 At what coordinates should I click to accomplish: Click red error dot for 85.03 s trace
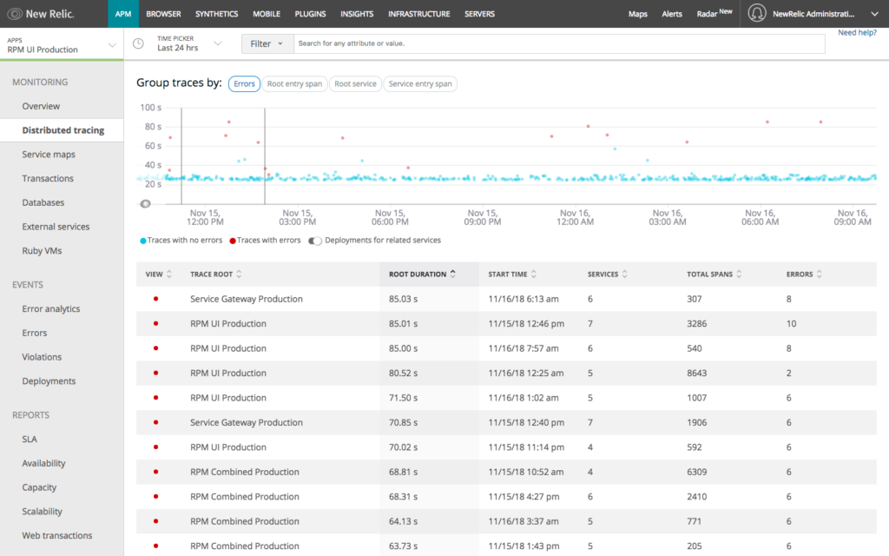tap(155, 299)
